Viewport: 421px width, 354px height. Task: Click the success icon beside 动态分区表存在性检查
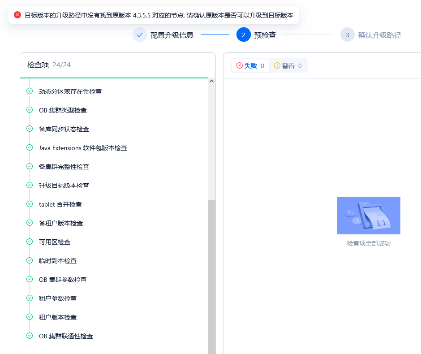(x=30, y=91)
